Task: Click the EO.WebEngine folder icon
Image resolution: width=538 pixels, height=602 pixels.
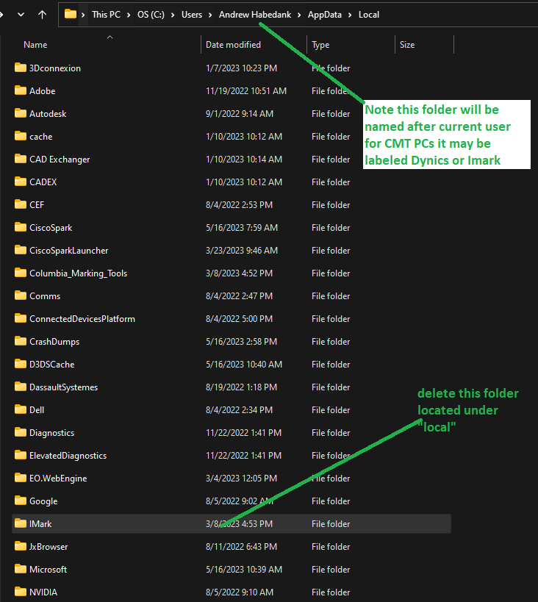Action: click(x=21, y=478)
